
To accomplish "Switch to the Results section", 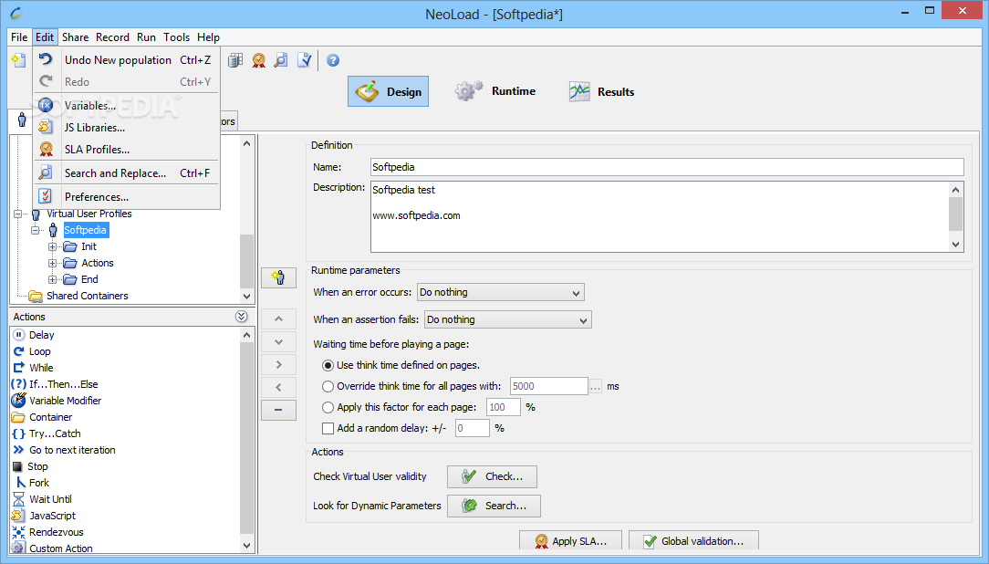I will click(602, 91).
